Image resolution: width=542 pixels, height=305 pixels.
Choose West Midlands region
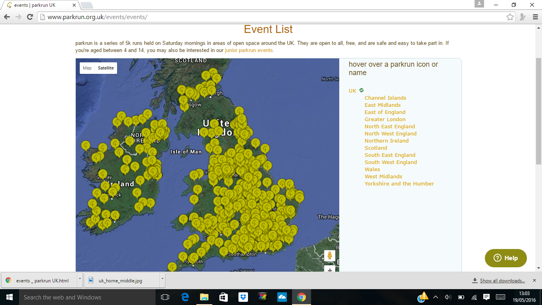[x=383, y=176]
